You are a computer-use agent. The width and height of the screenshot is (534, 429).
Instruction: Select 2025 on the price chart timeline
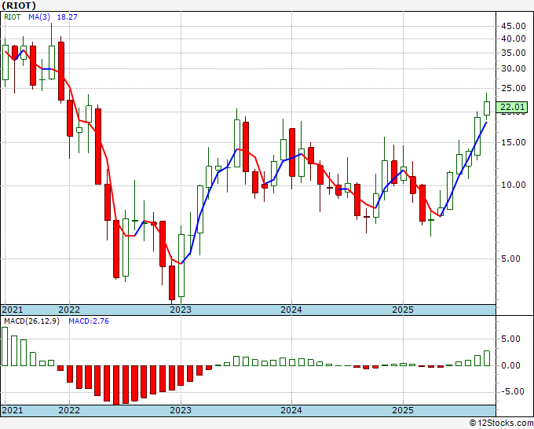pos(403,310)
